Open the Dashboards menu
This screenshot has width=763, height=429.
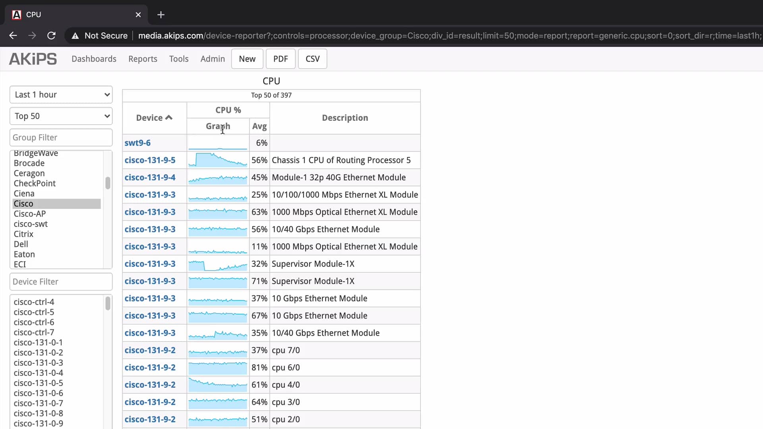point(94,58)
